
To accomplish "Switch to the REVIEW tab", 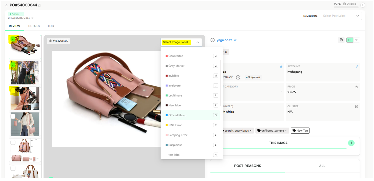I will click(x=15, y=26).
